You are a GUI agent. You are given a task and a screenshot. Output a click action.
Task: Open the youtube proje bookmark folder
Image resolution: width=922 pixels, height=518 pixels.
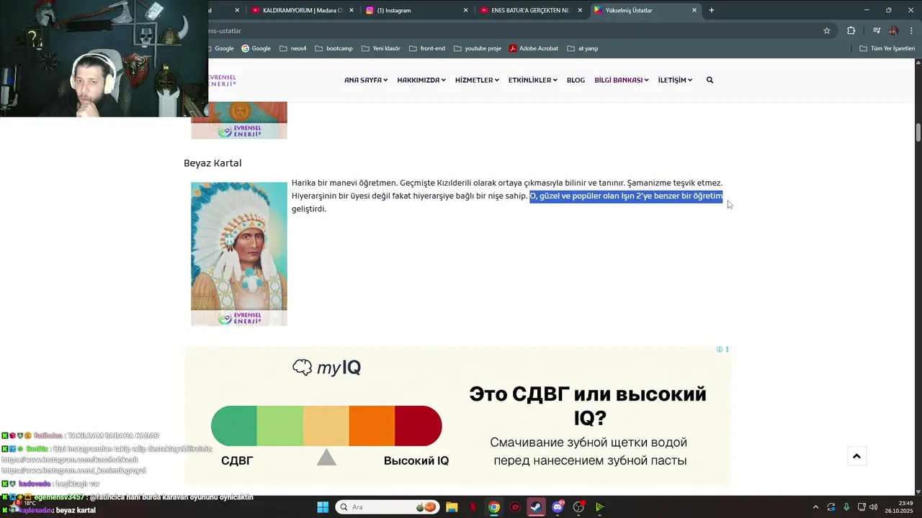click(x=477, y=48)
